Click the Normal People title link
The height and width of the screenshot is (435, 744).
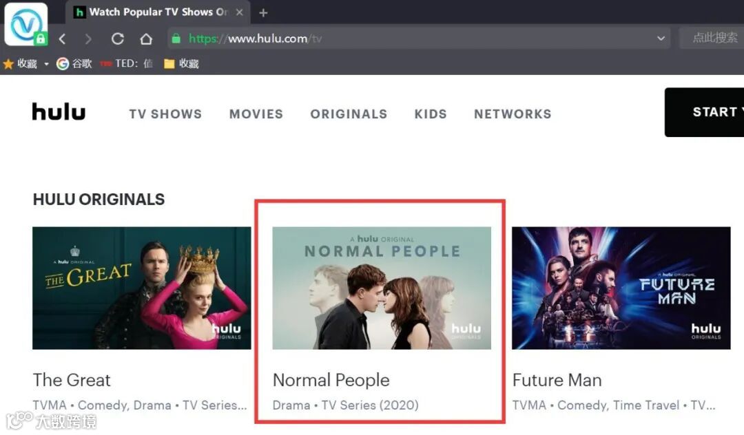331,380
